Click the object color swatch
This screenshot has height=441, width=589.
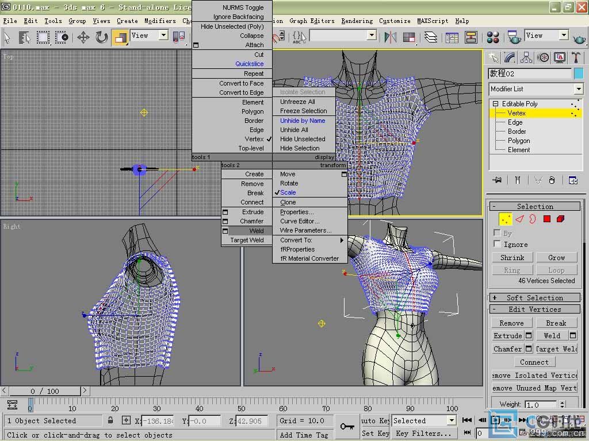[x=579, y=73]
